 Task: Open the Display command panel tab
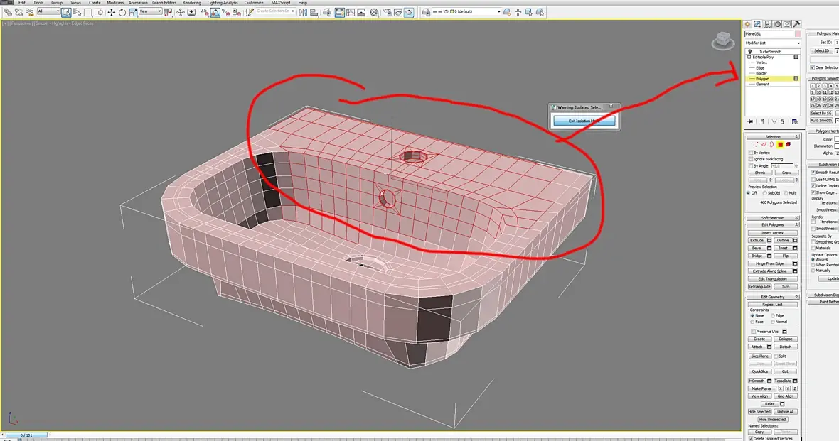click(787, 24)
